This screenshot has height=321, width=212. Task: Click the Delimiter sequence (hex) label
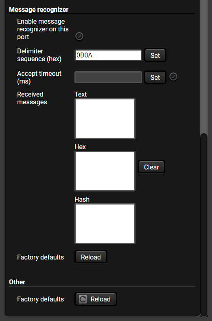tap(39, 55)
